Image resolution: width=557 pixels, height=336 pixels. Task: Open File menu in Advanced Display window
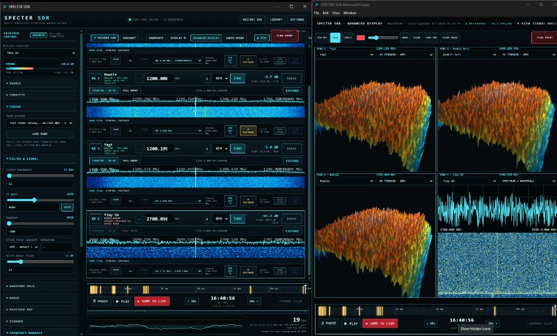(317, 13)
